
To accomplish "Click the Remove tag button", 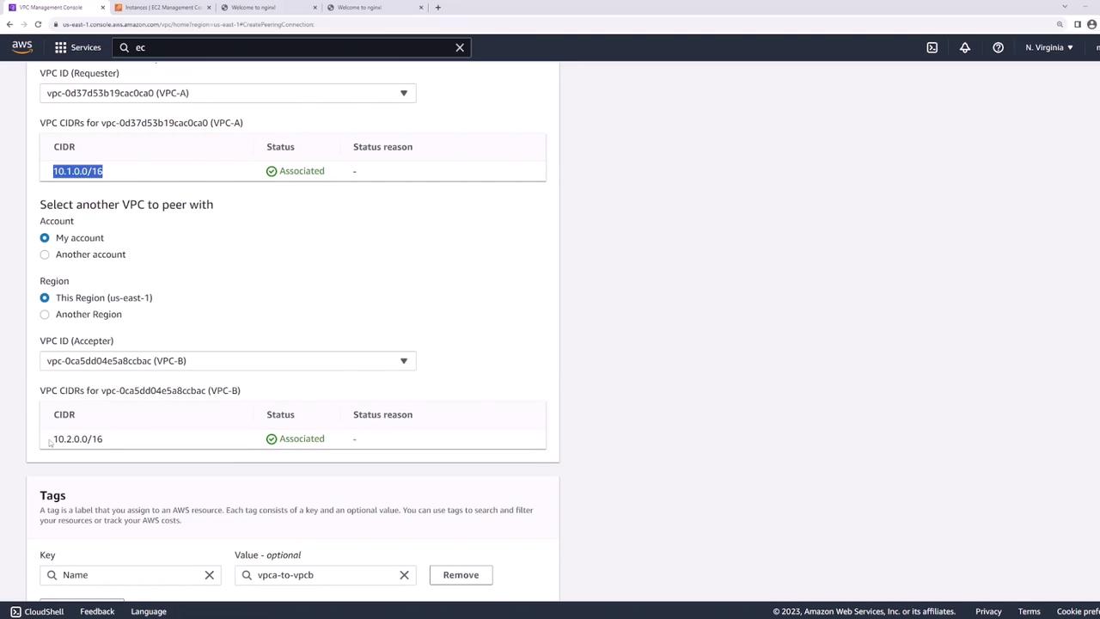I will coord(461,575).
